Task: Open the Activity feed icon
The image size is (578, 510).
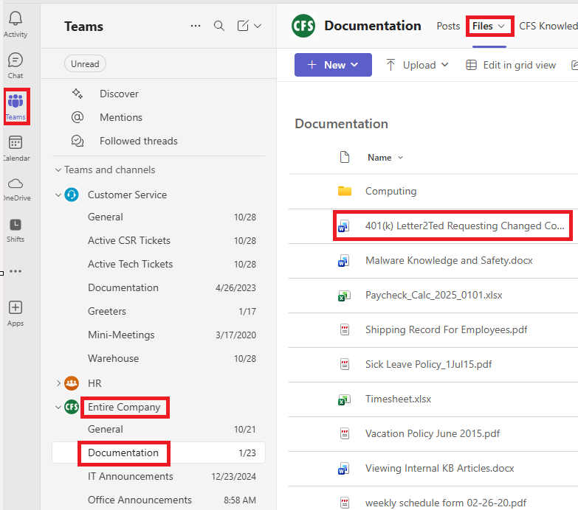Action: pos(16,24)
